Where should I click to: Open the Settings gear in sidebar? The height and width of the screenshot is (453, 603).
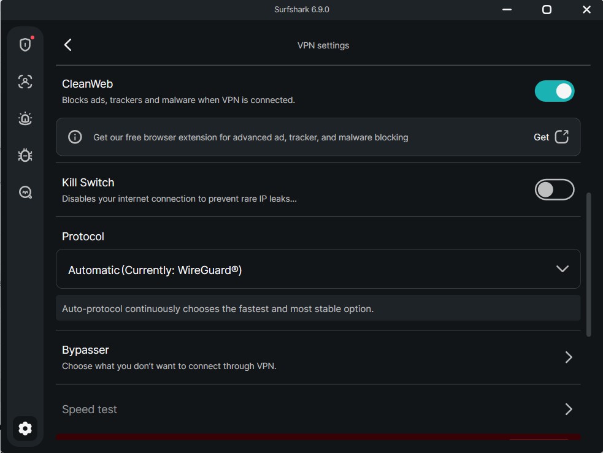[25, 428]
